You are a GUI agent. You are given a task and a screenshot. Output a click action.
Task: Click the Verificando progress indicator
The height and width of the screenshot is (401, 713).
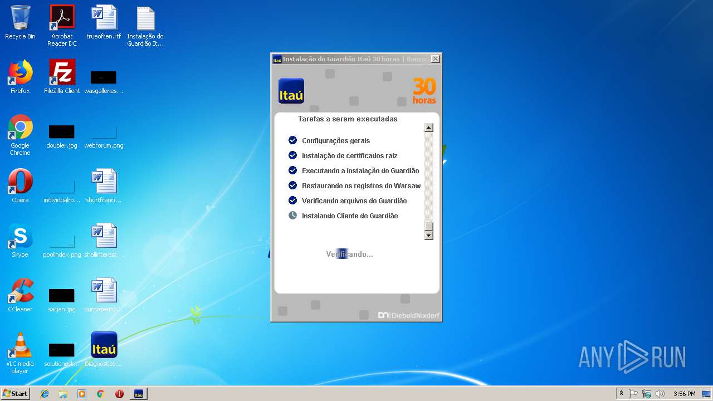click(x=349, y=254)
